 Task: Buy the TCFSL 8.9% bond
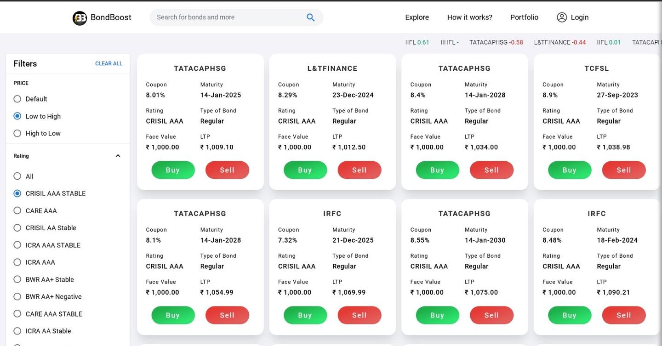coord(570,170)
